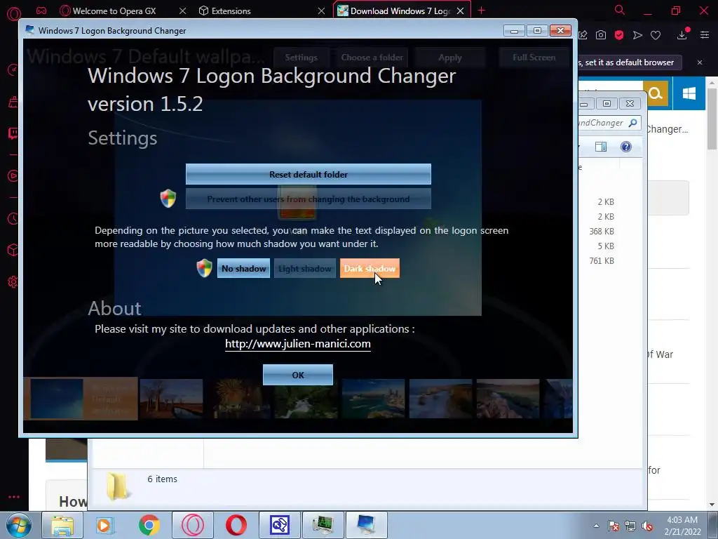718x539 pixels.
Task: Open Twitch in the Opera sidebar
Action: point(13,133)
